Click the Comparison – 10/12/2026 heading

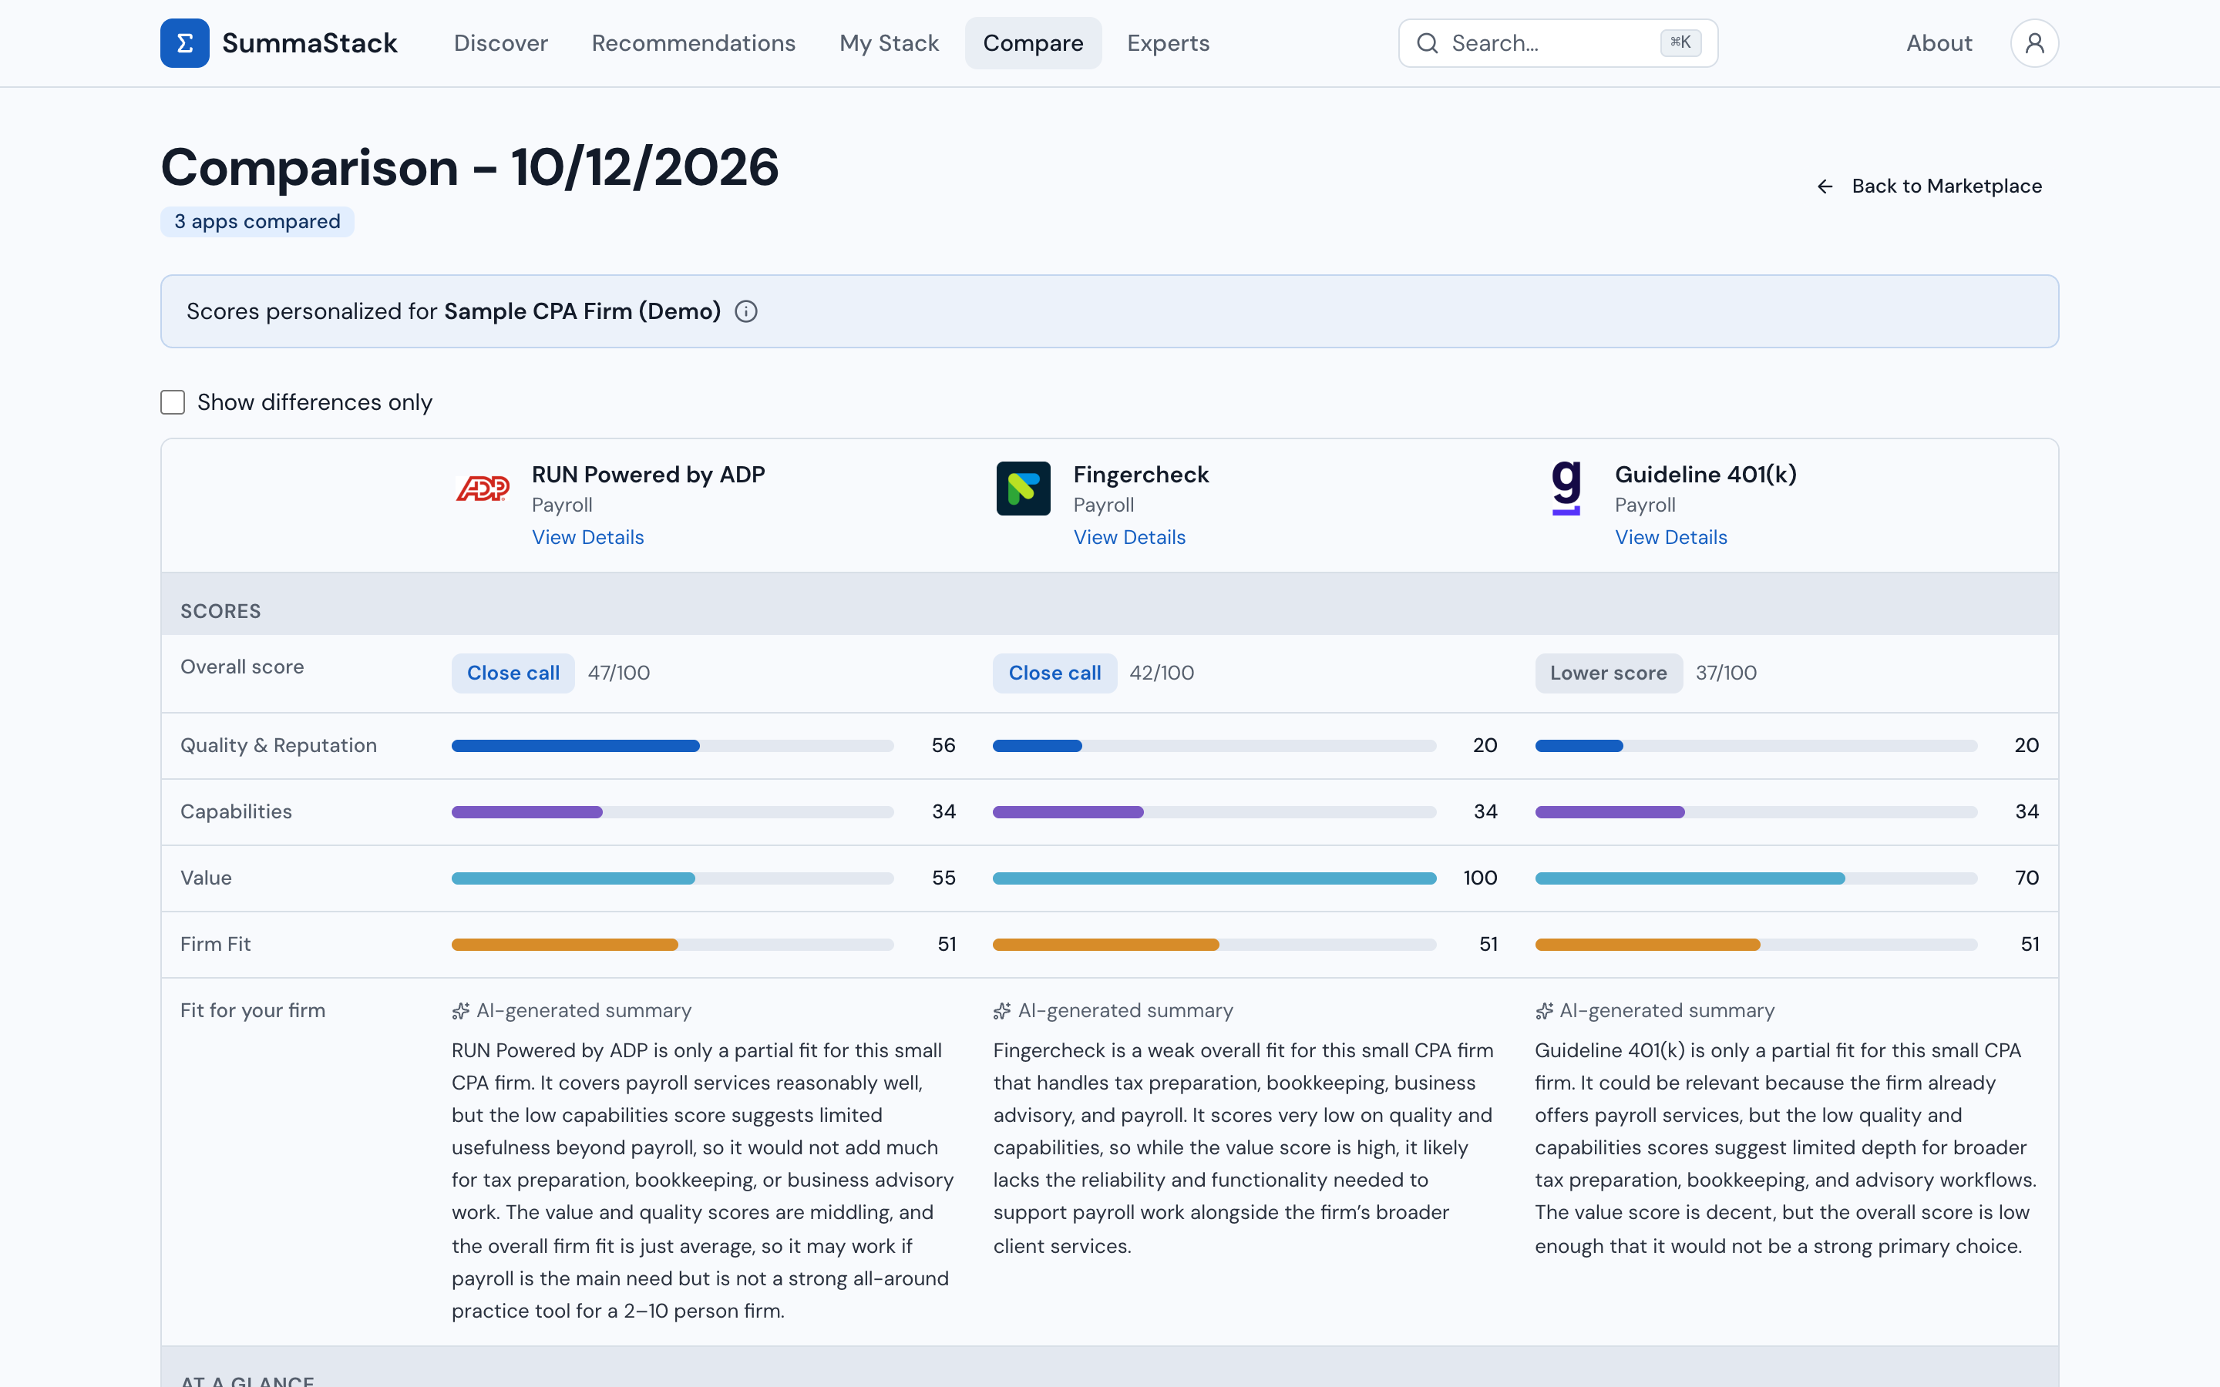click(469, 168)
